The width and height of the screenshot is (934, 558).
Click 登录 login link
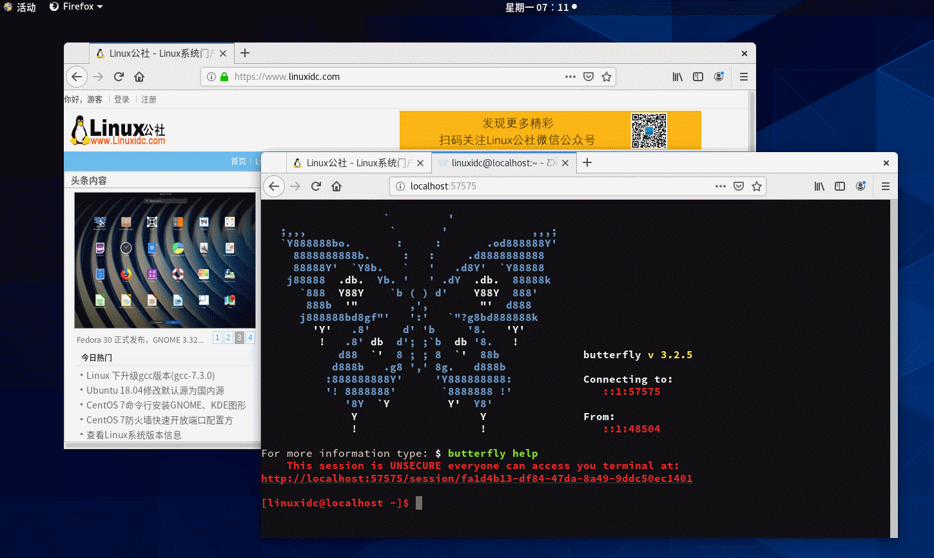tap(122, 99)
